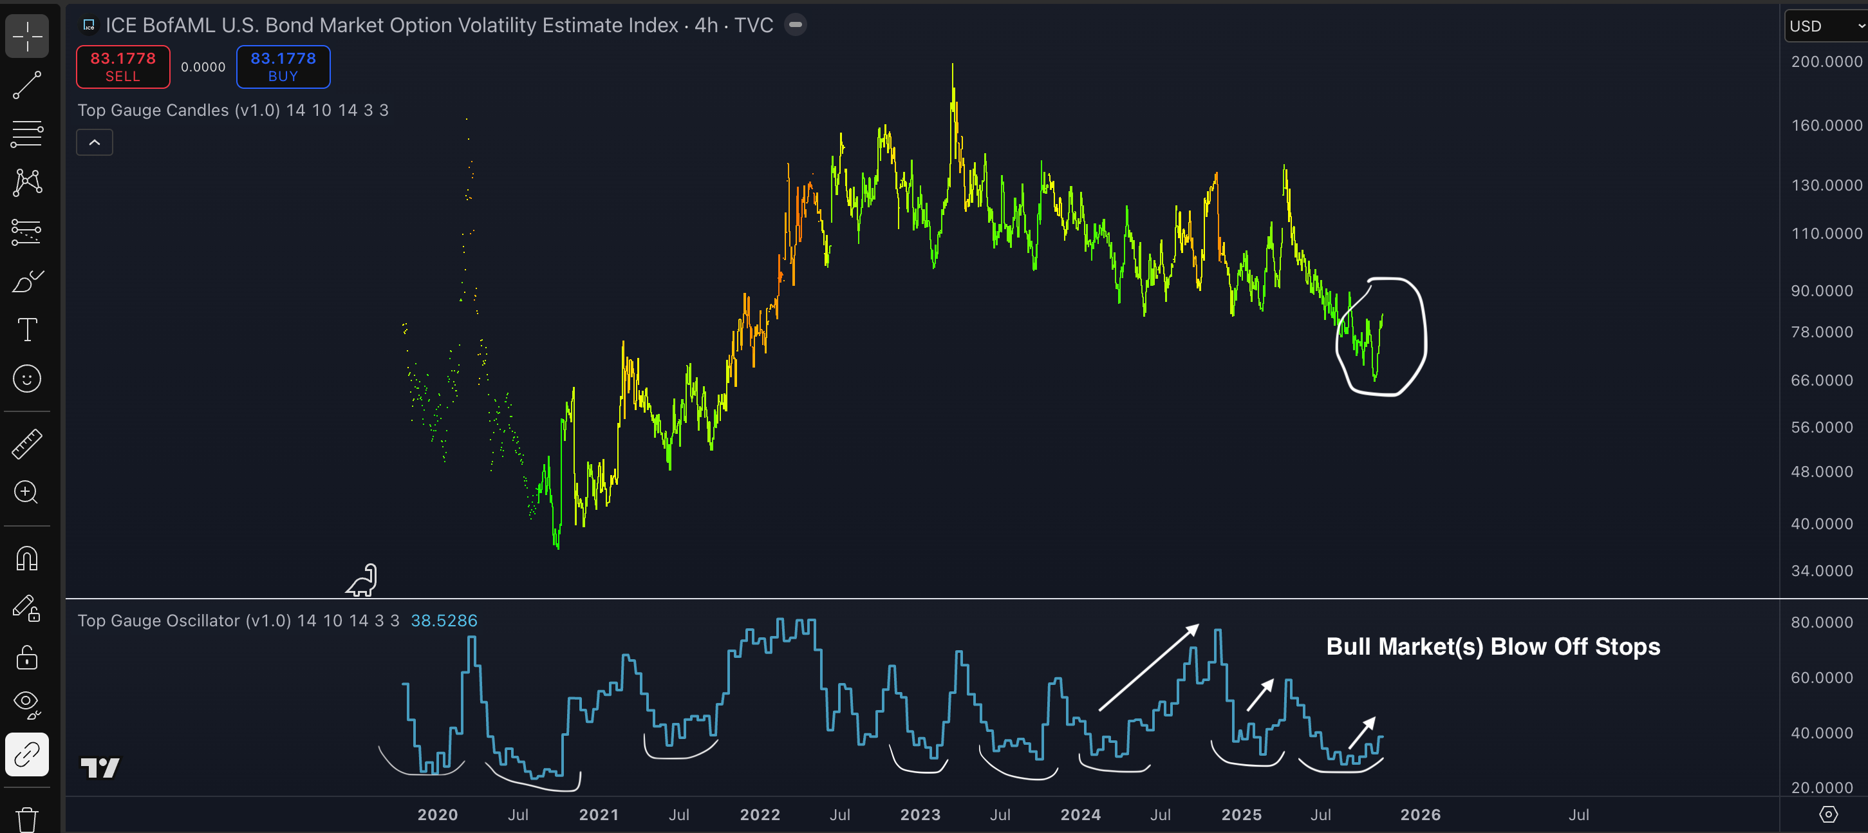
Task: Click the TradingView logo
Action: click(100, 767)
